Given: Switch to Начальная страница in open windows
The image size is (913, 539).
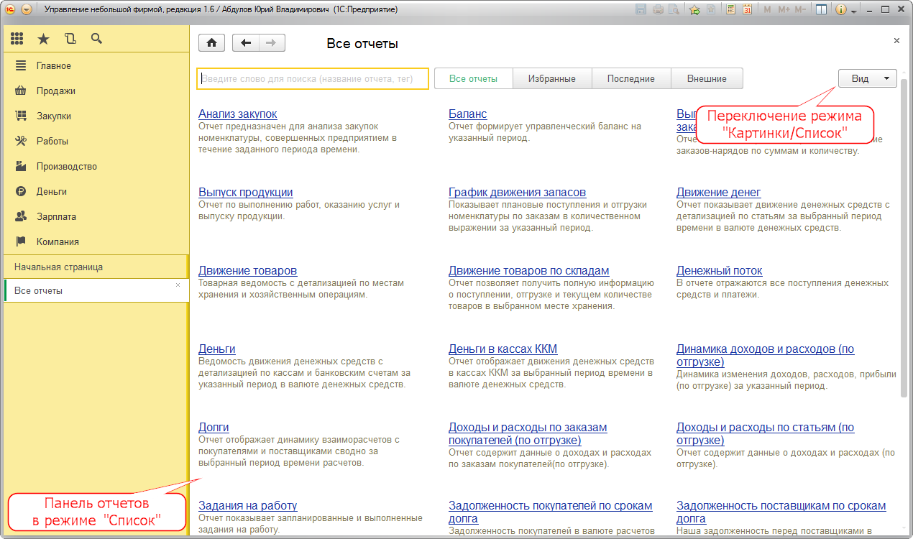Looking at the screenshot, I should (x=95, y=267).
